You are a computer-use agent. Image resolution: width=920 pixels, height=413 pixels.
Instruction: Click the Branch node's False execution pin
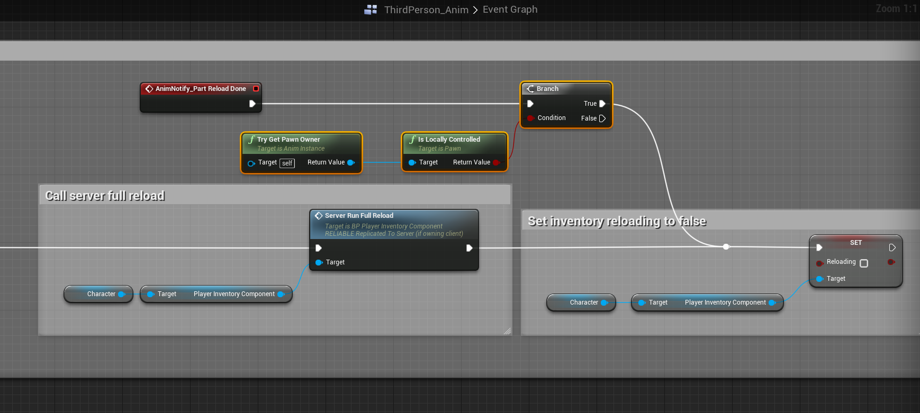[602, 118]
